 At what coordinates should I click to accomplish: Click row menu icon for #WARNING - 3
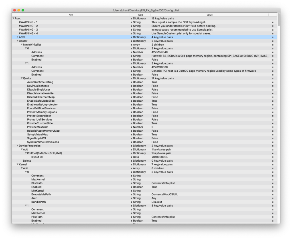tap(272, 30)
